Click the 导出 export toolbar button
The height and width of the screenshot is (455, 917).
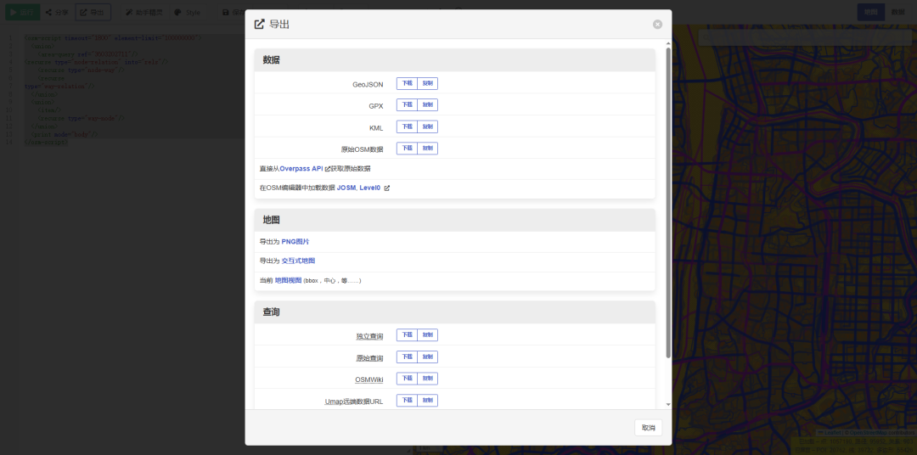pos(93,12)
